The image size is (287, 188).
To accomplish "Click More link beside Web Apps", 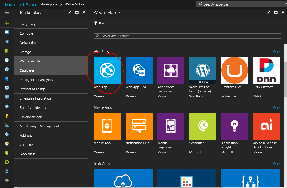I will click(276, 52).
